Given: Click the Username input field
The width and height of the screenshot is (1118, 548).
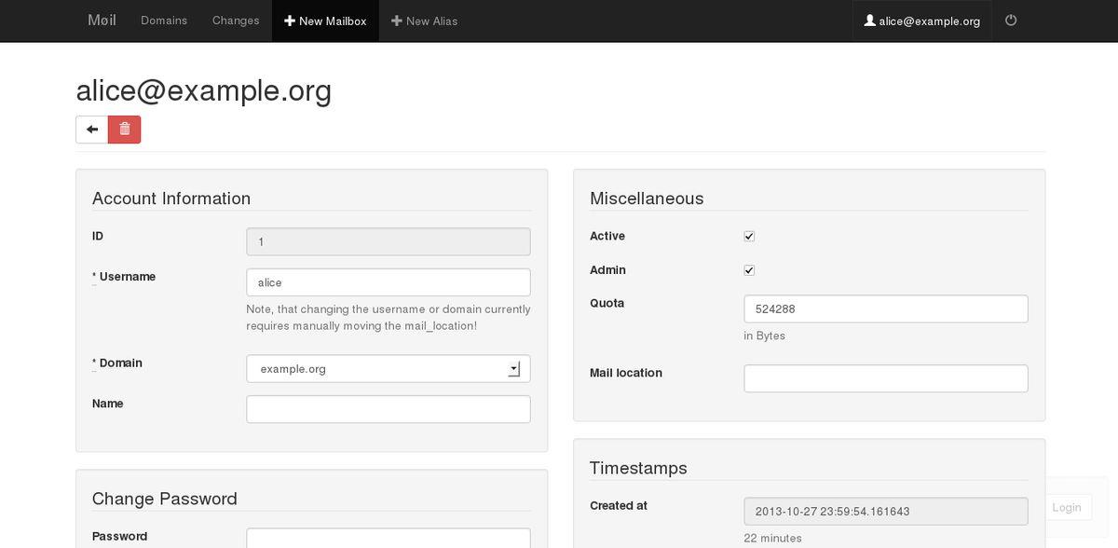Looking at the screenshot, I should pyautogui.click(x=389, y=282).
